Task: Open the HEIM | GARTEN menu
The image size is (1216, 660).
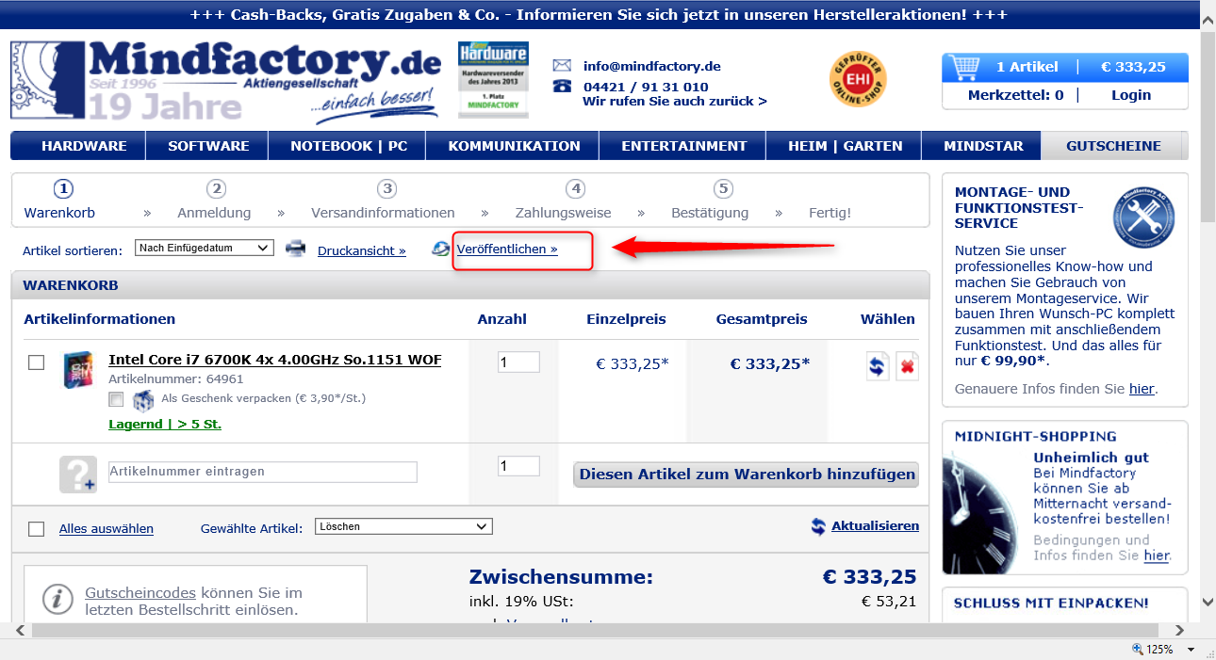Action: [845, 146]
